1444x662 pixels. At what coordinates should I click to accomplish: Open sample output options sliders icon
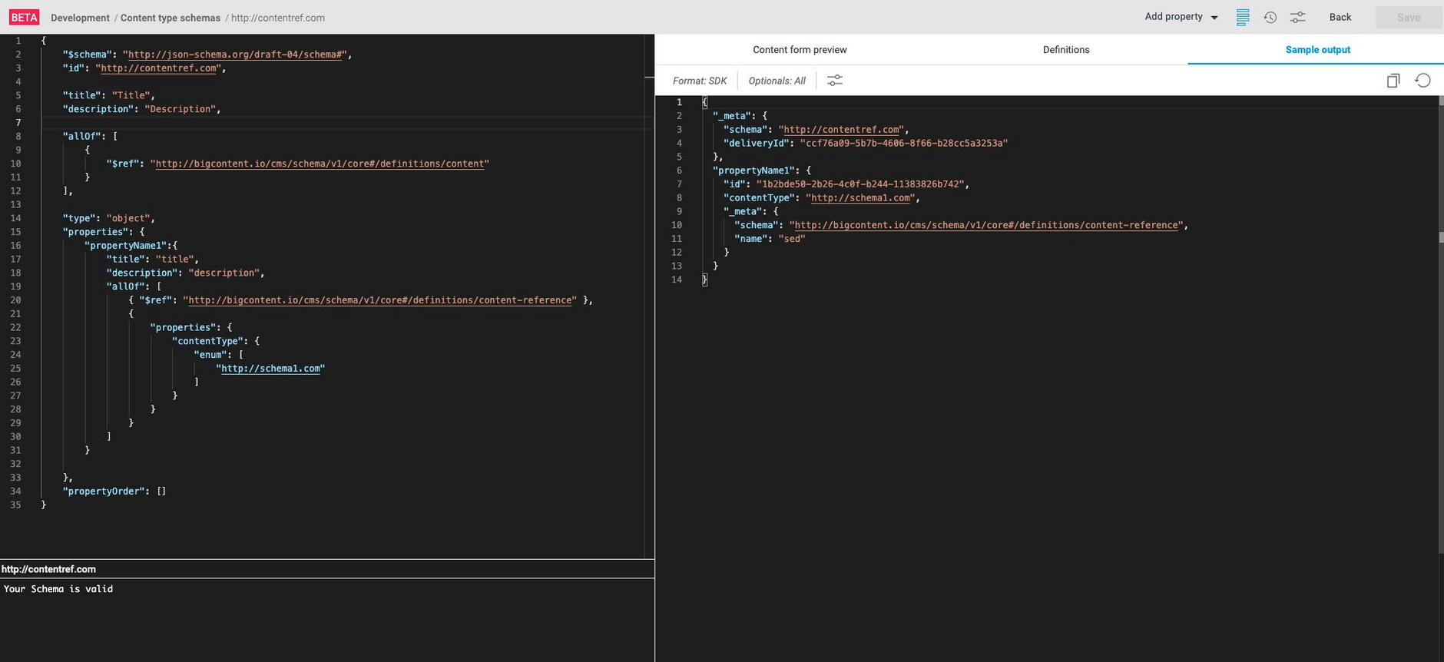834,81
